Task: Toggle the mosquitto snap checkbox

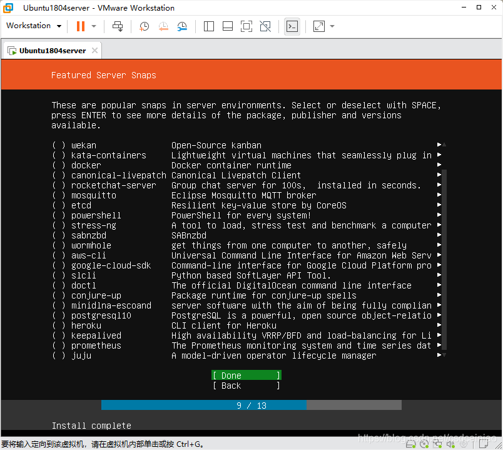Action: [x=59, y=195]
